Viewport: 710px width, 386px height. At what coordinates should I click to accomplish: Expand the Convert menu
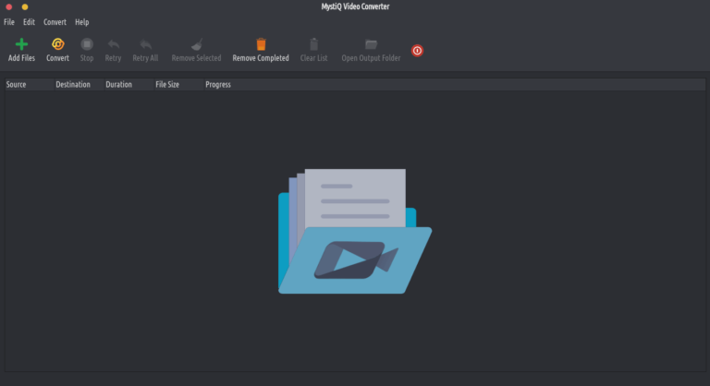[x=55, y=21]
